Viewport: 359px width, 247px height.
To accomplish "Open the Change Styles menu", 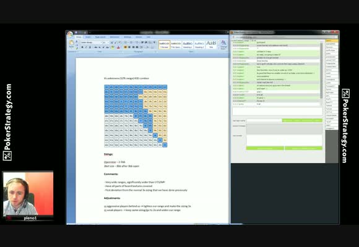I will click(x=223, y=44).
